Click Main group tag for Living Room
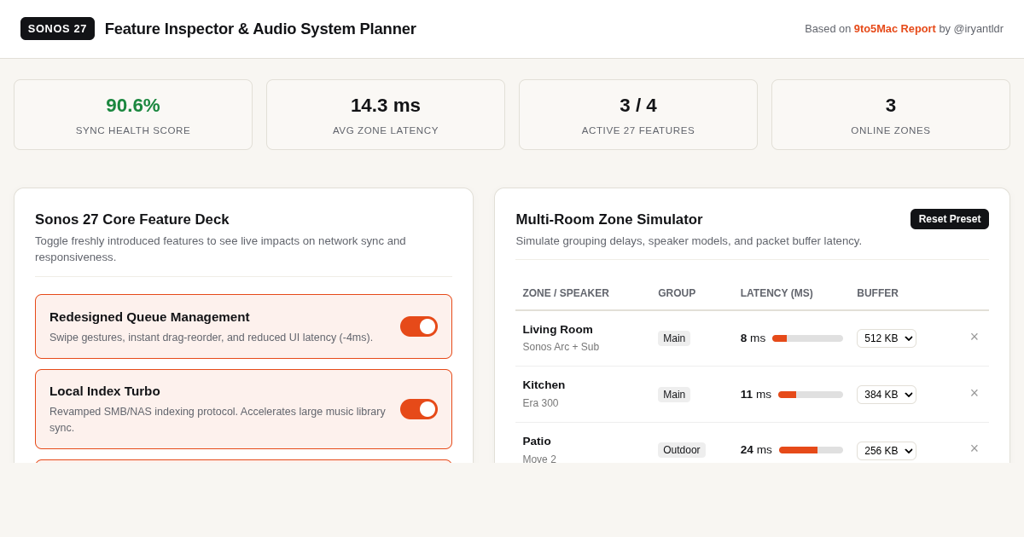The height and width of the screenshot is (537, 1024). click(x=674, y=338)
